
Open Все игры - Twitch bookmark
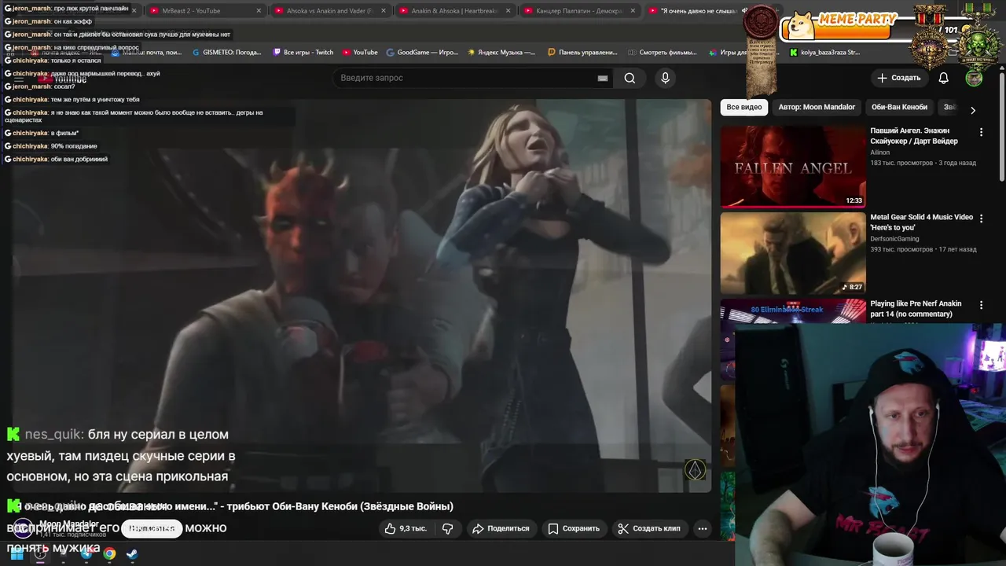(303, 53)
